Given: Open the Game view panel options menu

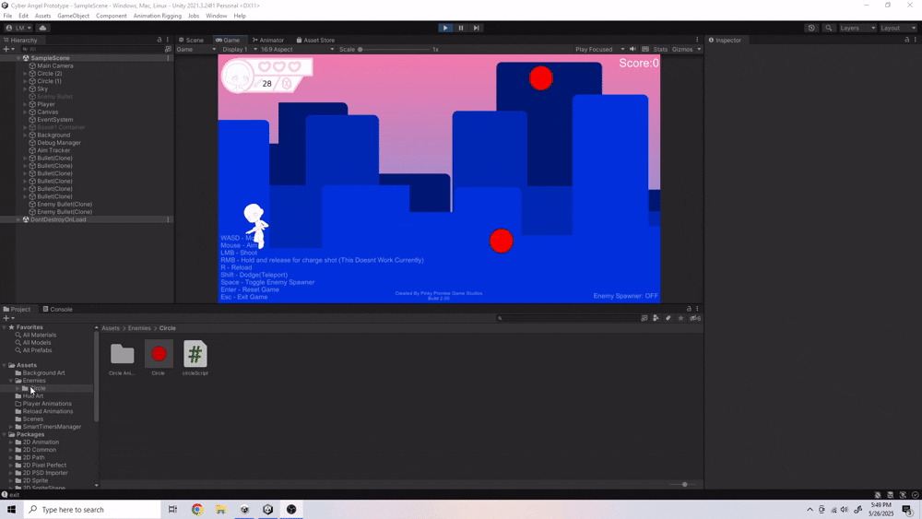Looking at the screenshot, I should point(697,40).
